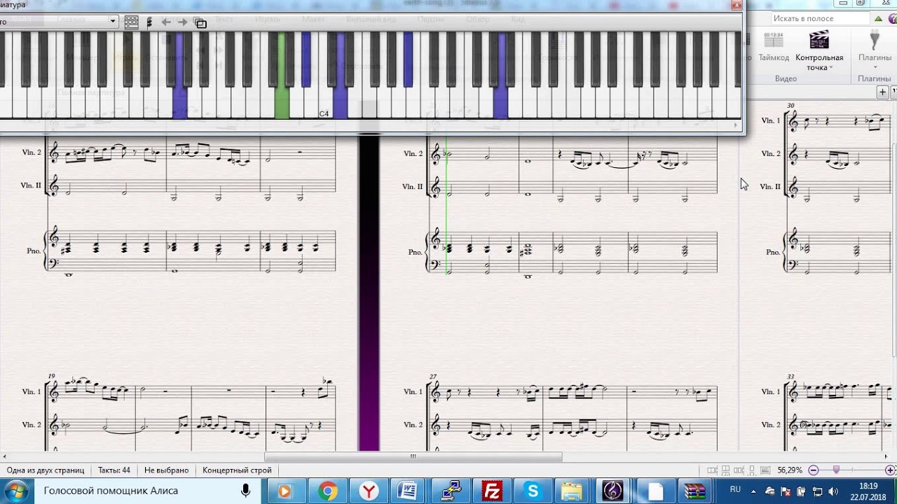The width and height of the screenshot is (897, 504).
Task: Click the bar number 19
Action: click(51, 376)
